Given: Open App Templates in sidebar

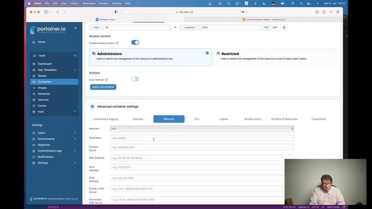Looking at the screenshot, I should [x=47, y=70].
